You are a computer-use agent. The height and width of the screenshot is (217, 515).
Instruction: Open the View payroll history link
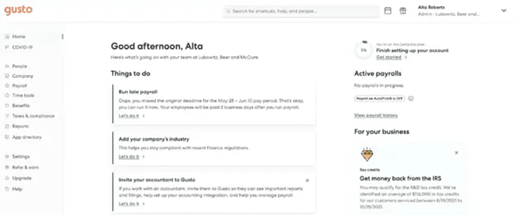[376, 116]
